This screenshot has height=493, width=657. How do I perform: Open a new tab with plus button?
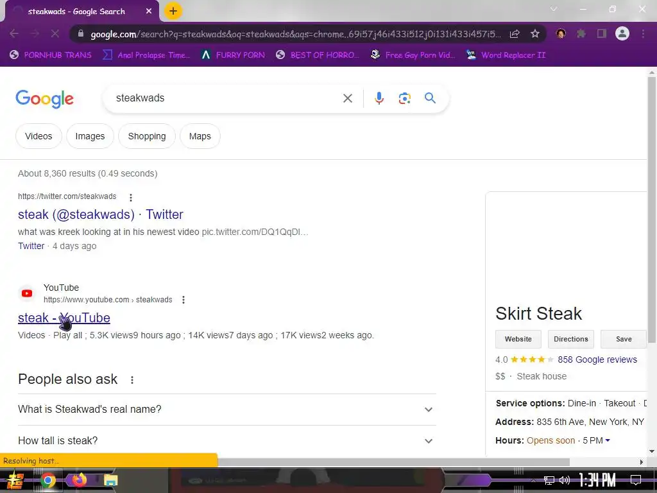pyautogui.click(x=173, y=11)
